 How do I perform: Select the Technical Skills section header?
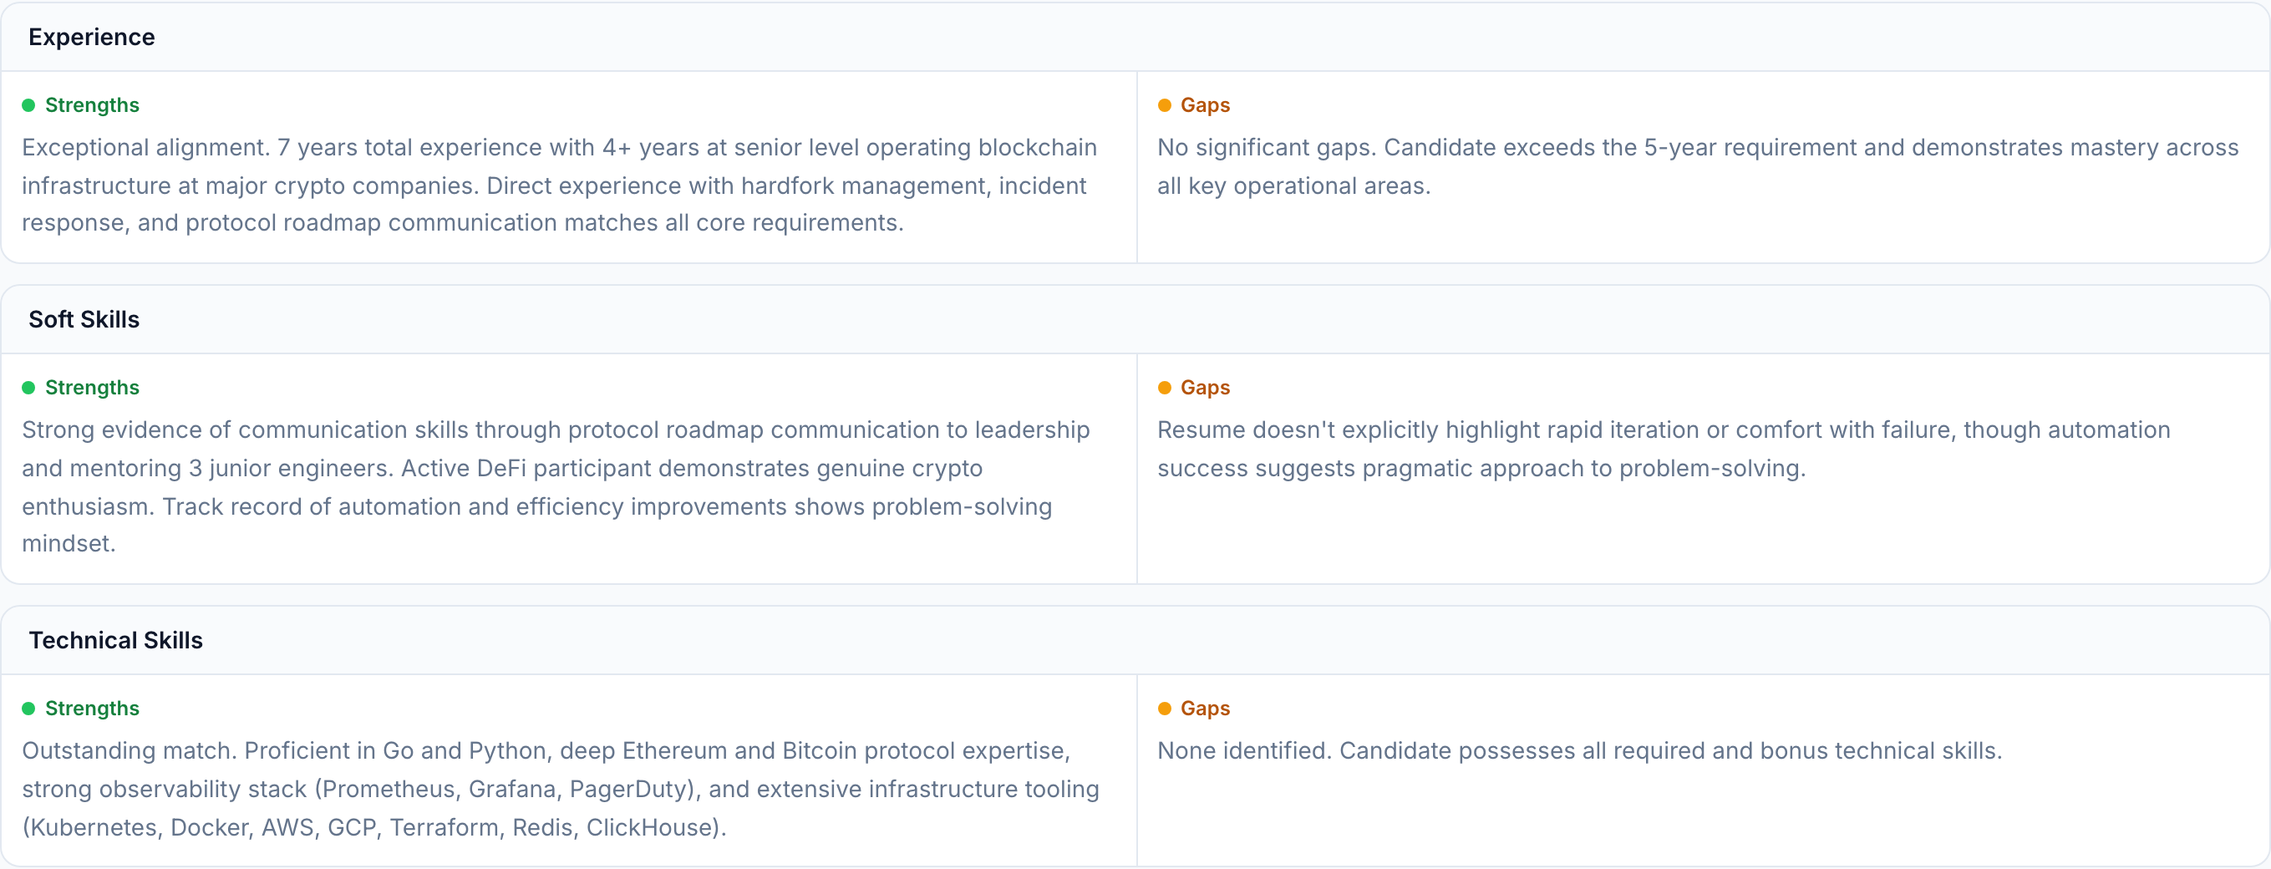115,640
